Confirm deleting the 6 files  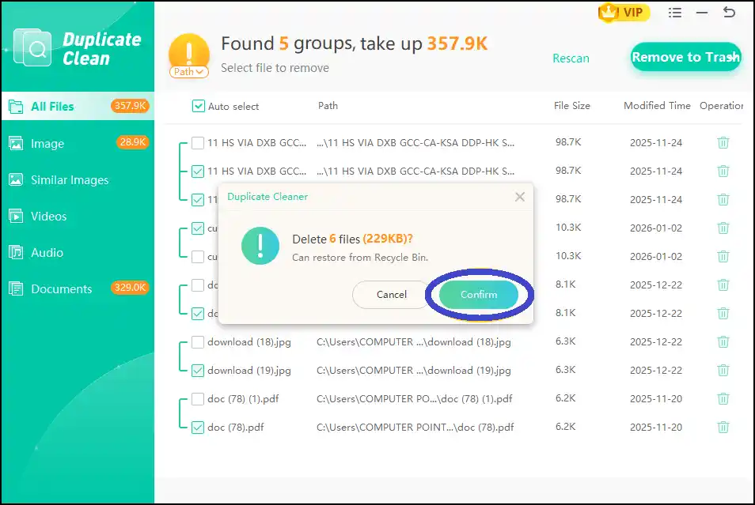click(478, 294)
